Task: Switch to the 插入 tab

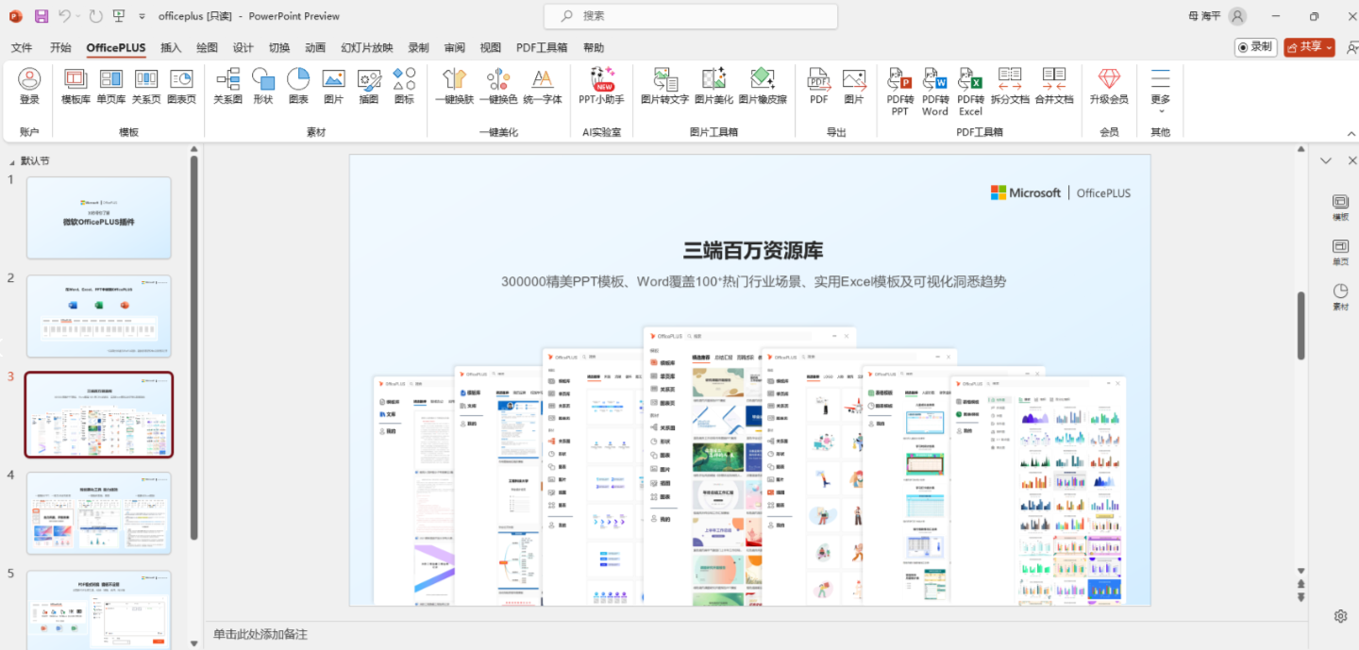Action: coord(171,48)
